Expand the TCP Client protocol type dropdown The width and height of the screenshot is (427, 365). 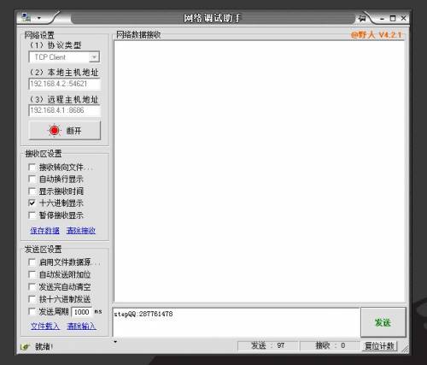pos(94,57)
